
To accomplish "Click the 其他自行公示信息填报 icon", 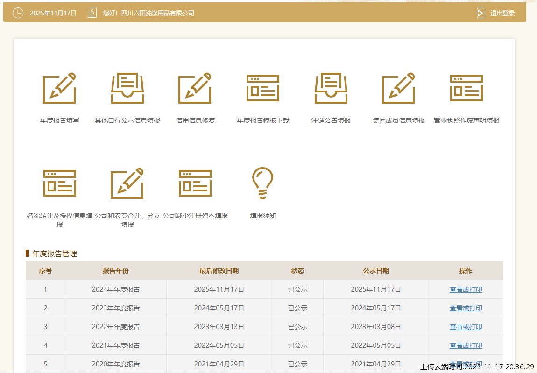I will 127,89.
